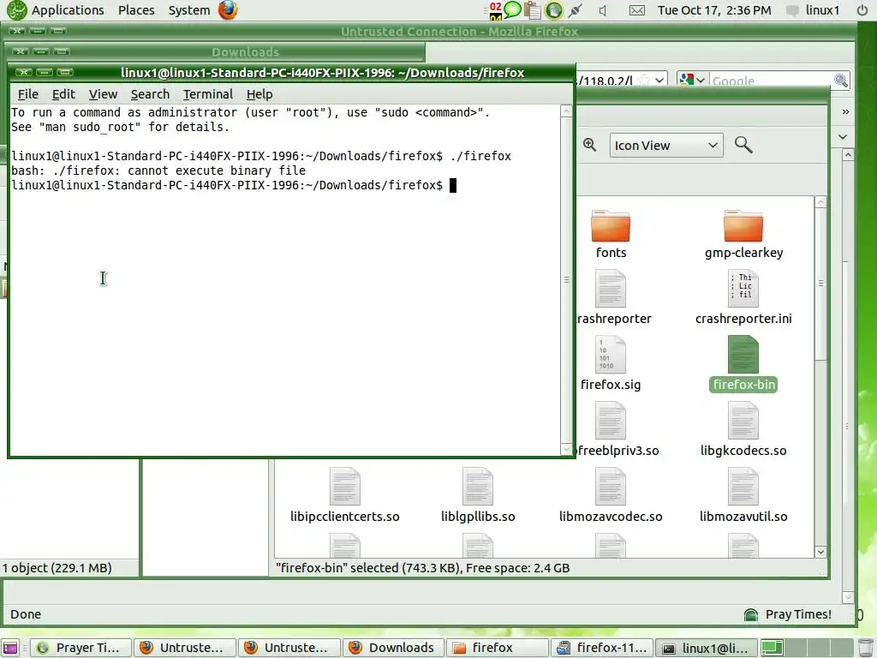This screenshot has width=877, height=658.
Task: Switch to firefox-11... archive taskbar window
Action: [601, 648]
